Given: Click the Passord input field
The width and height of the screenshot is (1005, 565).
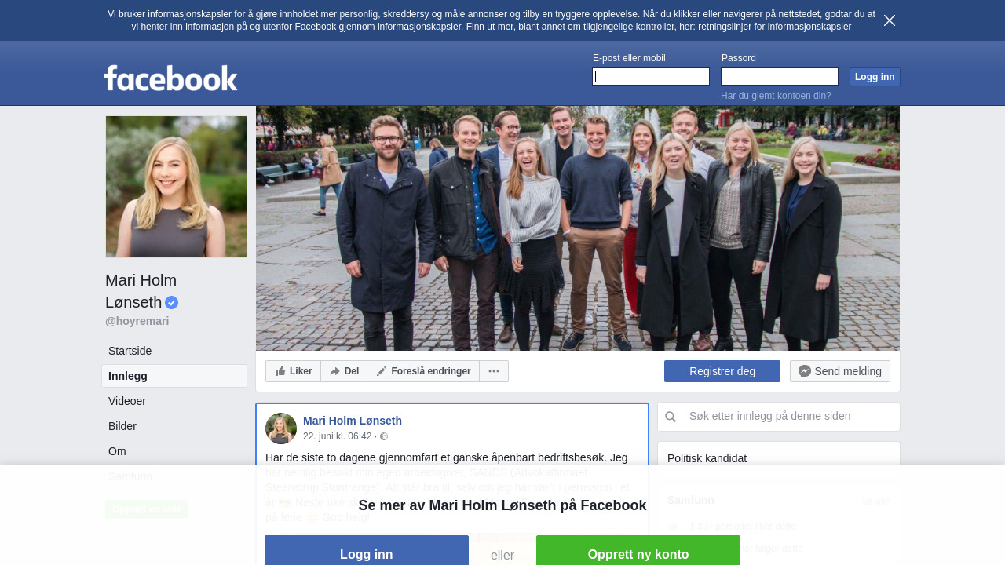Looking at the screenshot, I should click(780, 76).
